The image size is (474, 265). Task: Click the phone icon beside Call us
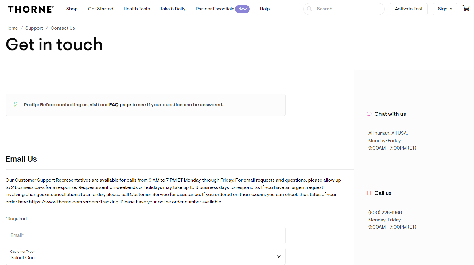369,193
